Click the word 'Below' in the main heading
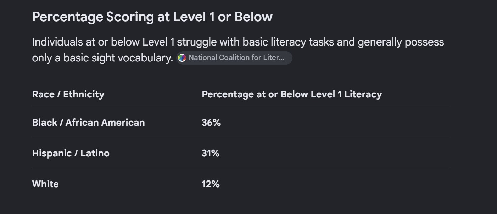 click(253, 17)
